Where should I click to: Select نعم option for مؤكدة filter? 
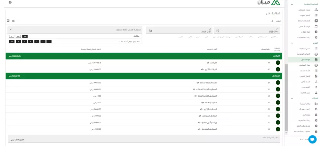point(18,36)
